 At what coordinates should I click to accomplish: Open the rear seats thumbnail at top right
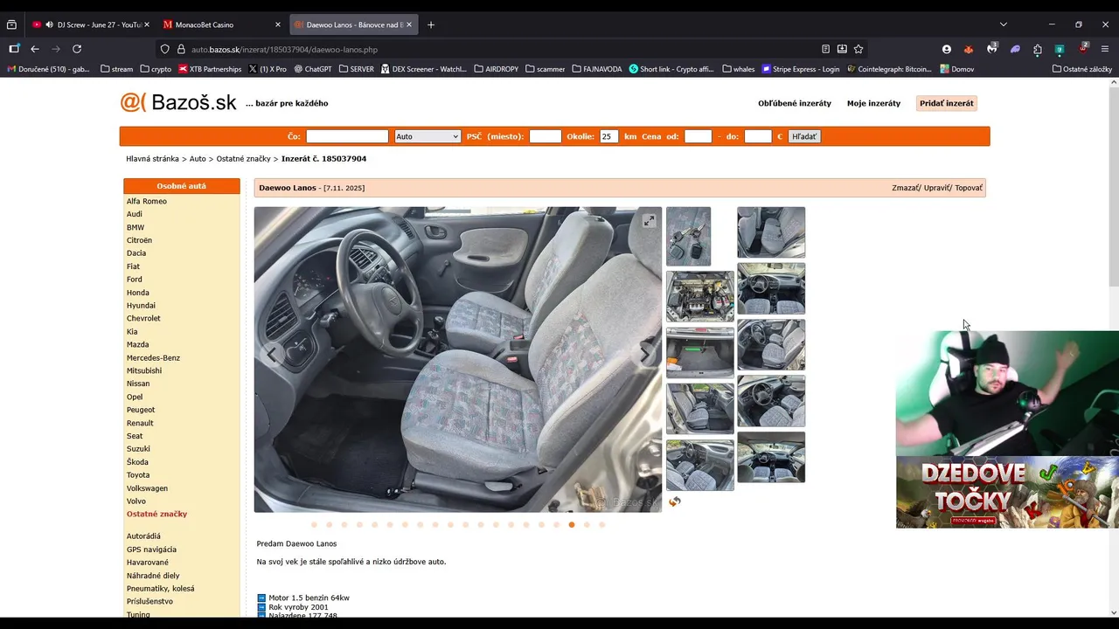[771, 232]
